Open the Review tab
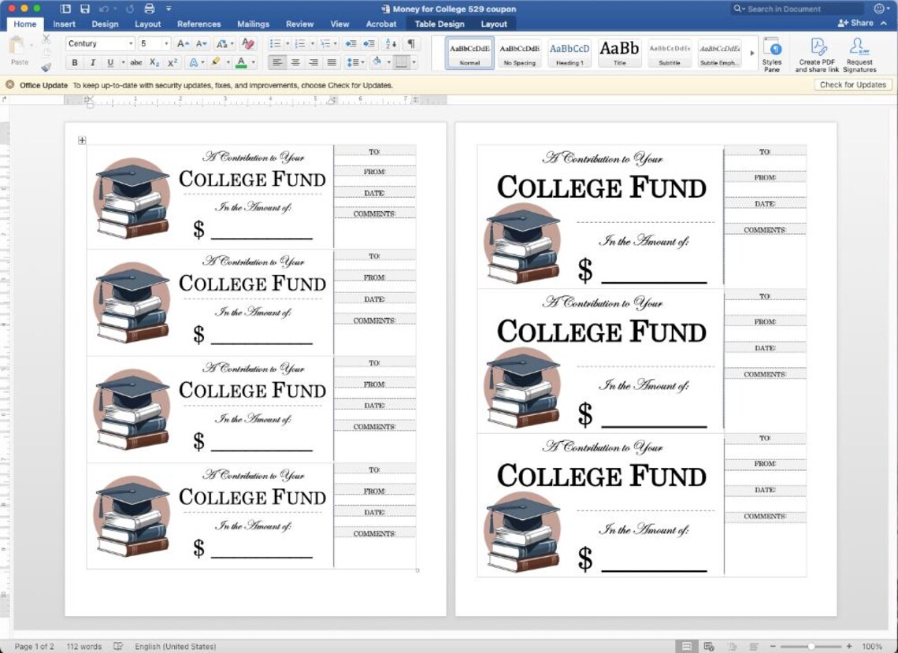This screenshot has width=898, height=653. 299,24
